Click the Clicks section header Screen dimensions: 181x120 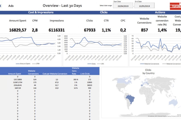click(x=104, y=12)
